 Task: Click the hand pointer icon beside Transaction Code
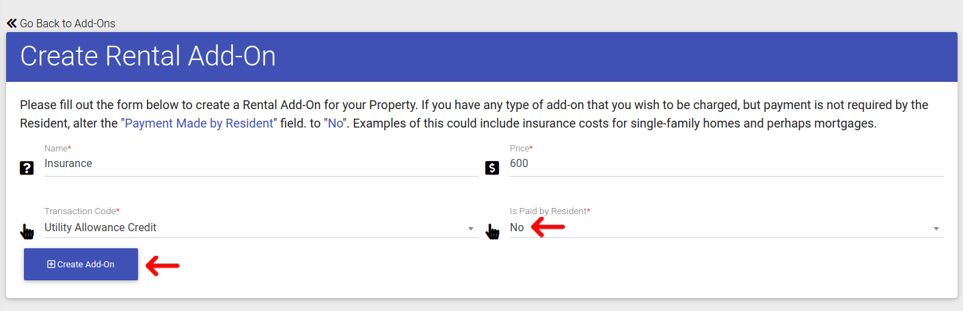coord(27,232)
